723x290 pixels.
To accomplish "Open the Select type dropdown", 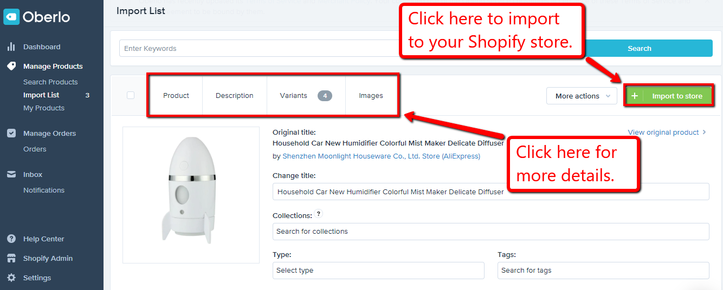I will (378, 270).
